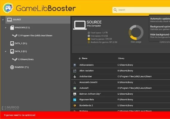Click the large laptop icon in SOURCE panel
170x119 pixels.
pyautogui.click(x=80, y=25)
